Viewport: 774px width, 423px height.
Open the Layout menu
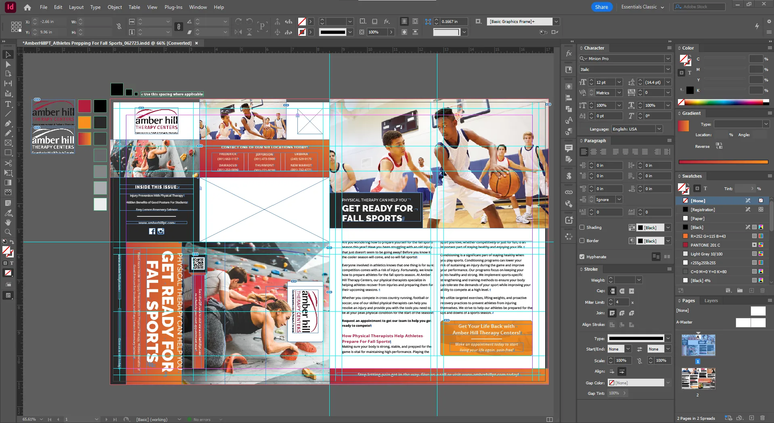pos(76,7)
